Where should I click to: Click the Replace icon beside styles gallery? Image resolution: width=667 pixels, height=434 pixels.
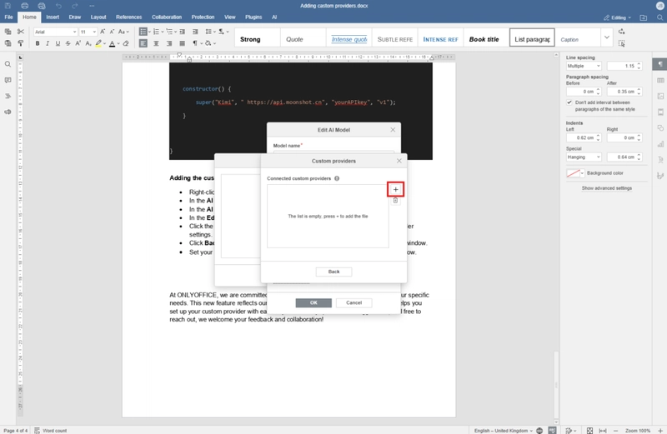[x=621, y=32]
